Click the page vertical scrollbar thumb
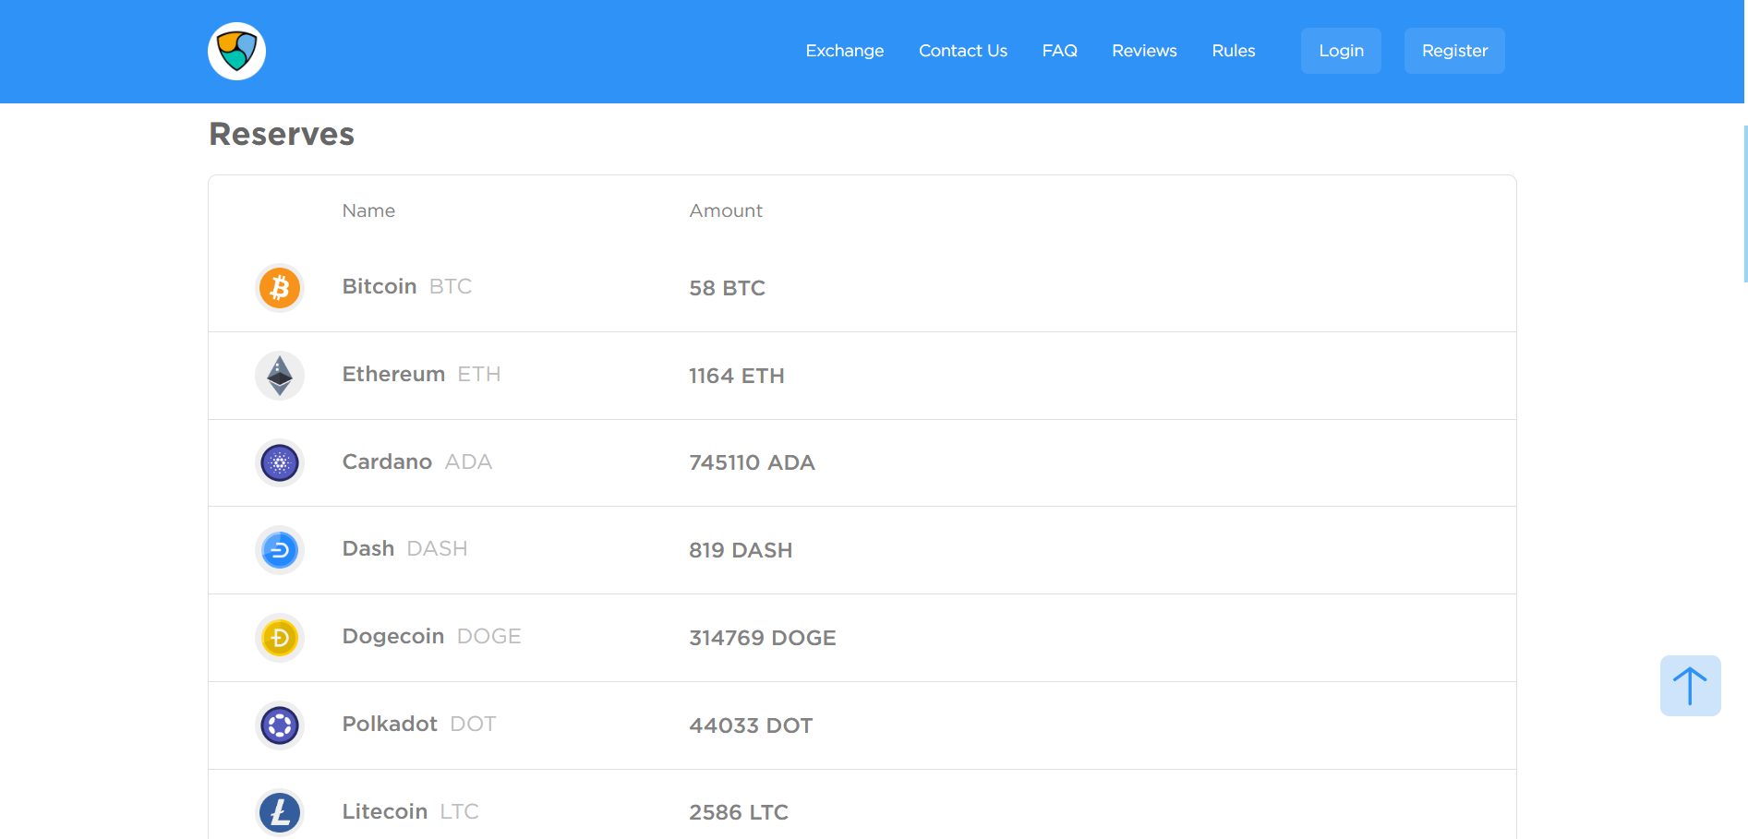The image size is (1748, 839). point(1744,203)
